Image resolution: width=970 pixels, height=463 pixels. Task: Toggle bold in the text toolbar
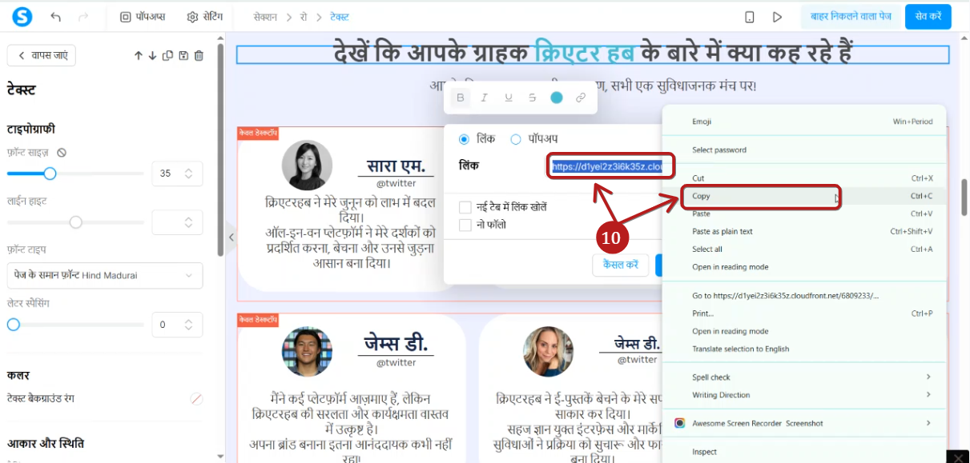coord(460,98)
